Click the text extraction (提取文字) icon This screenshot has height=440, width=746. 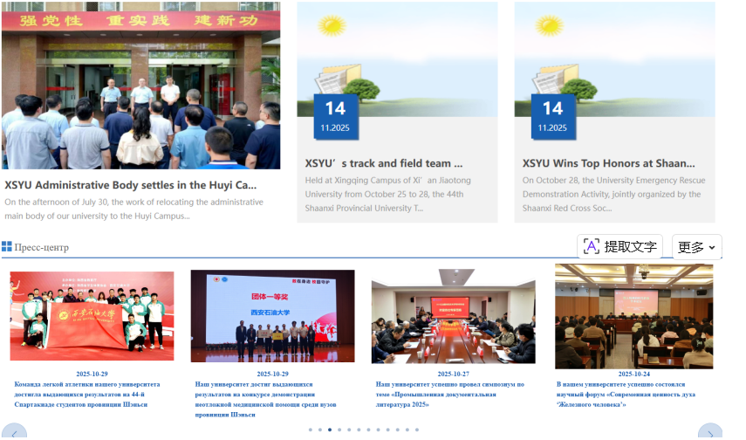592,246
